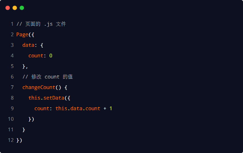
Task: Click the Page keyword on line 2
Action: [22, 35]
